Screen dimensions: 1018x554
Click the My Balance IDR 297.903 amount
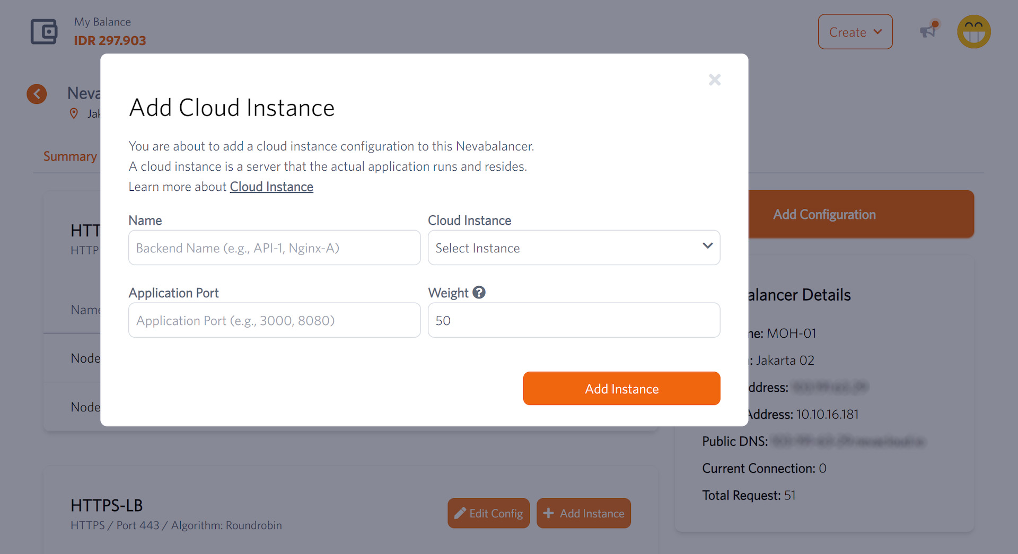[110, 41]
